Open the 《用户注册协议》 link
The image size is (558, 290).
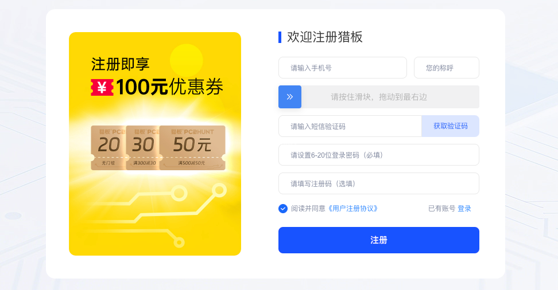[353, 209]
